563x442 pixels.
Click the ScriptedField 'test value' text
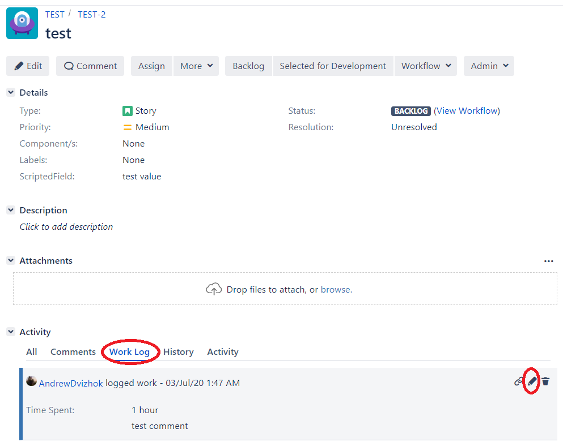coord(142,177)
